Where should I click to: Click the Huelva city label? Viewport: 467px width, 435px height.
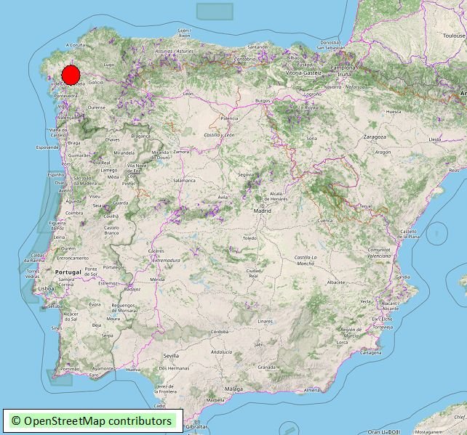click(x=133, y=370)
